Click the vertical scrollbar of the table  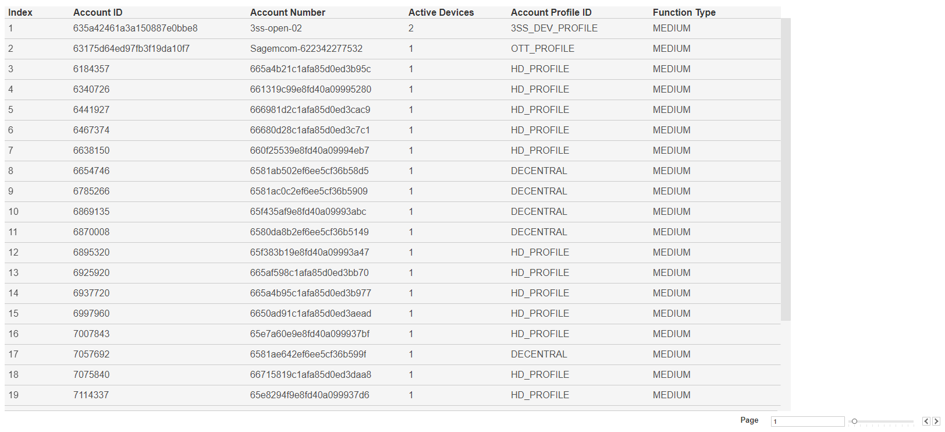pyautogui.click(x=786, y=169)
